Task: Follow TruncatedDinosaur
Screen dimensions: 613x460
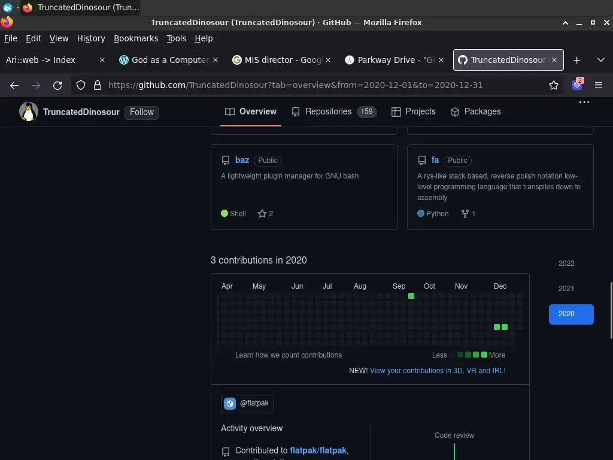Action: pyautogui.click(x=141, y=112)
